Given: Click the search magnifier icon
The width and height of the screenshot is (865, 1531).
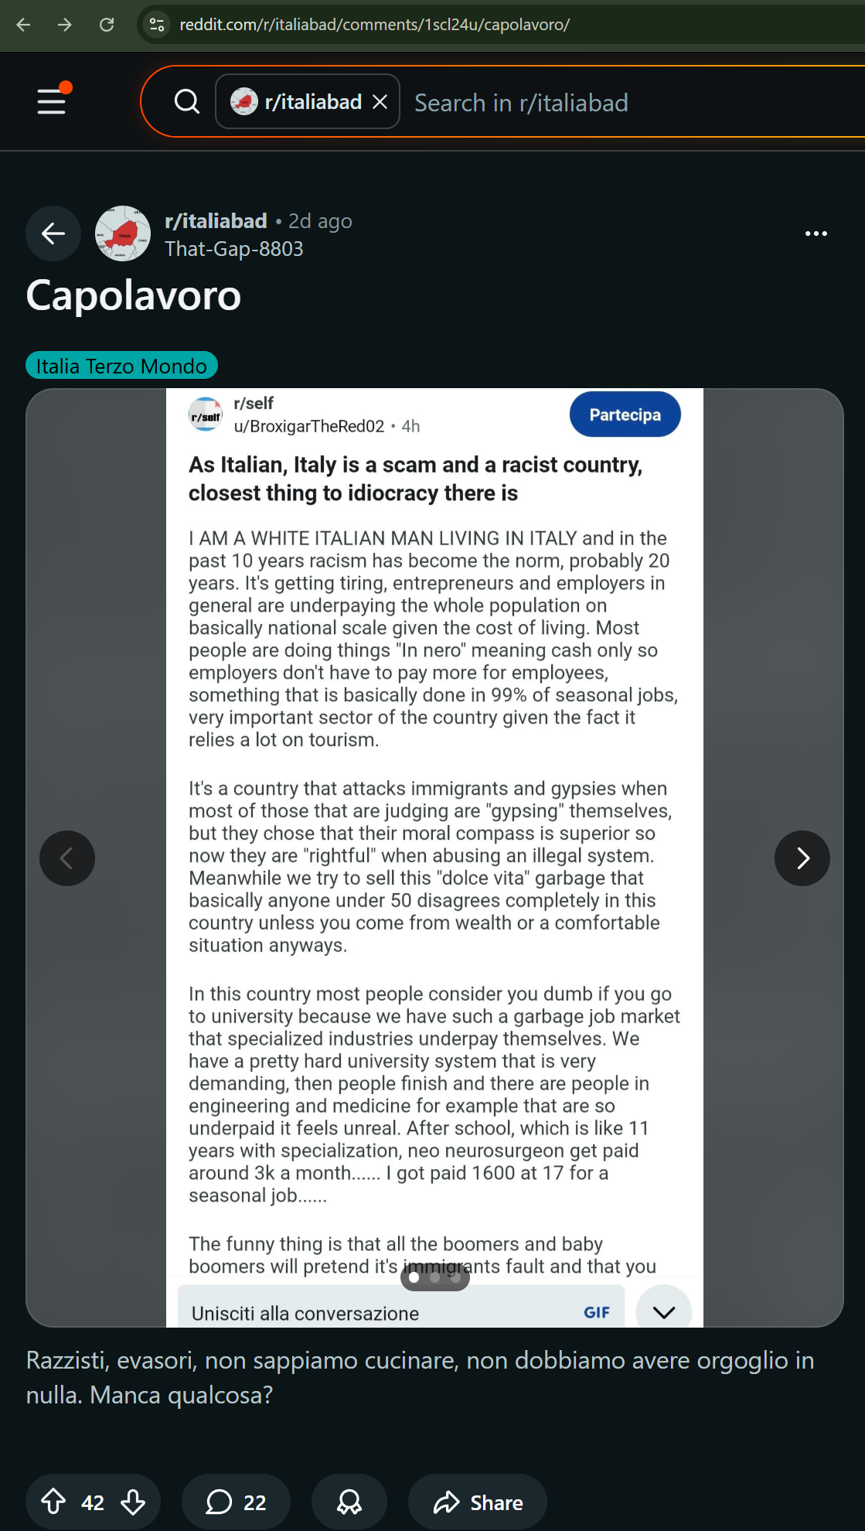Looking at the screenshot, I should (x=186, y=101).
